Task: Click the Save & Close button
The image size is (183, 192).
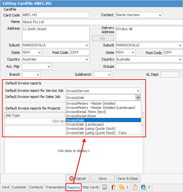Action: (128, 178)
